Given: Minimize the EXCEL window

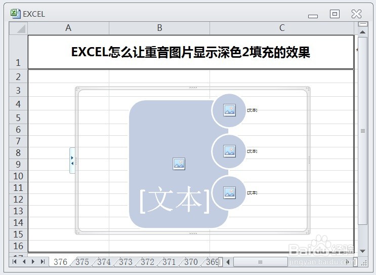Looking at the screenshot, I should click(313, 16).
